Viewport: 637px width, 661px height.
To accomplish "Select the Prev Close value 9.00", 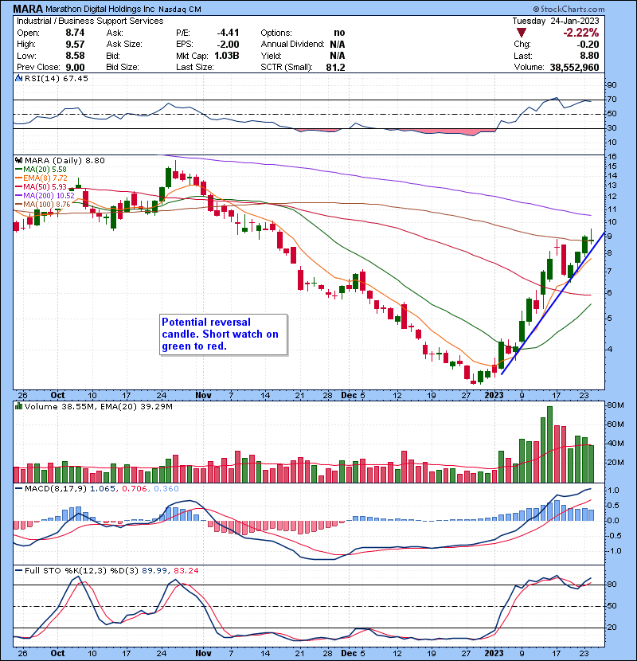I will pos(75,67).
